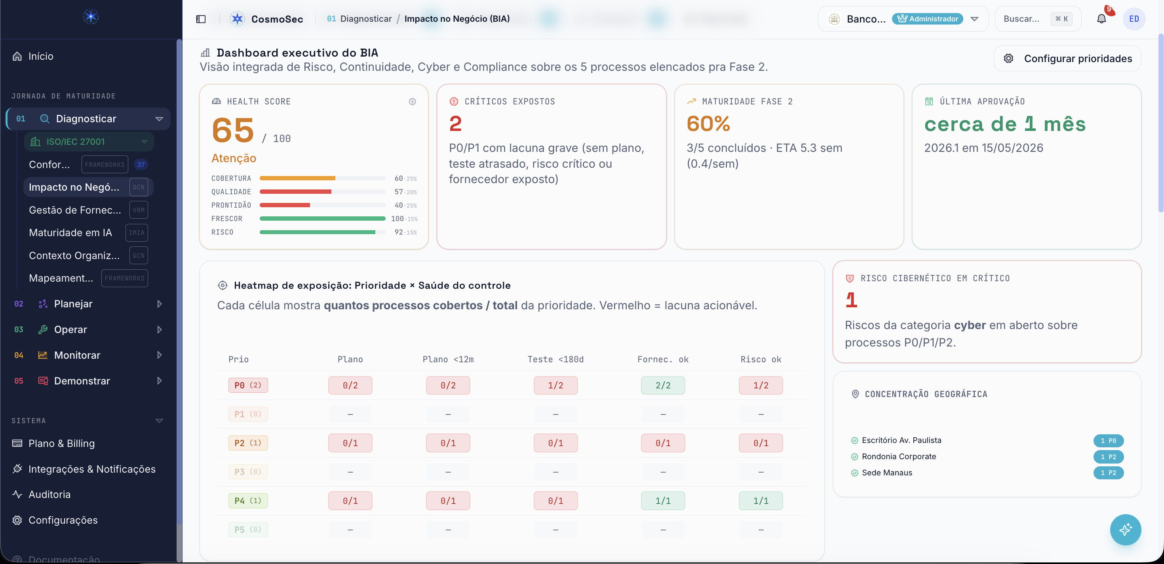This screenshot has height=564, width=1164.
Task: Click the P2 (1) priority badge
Action: click(x=248, y=443)
